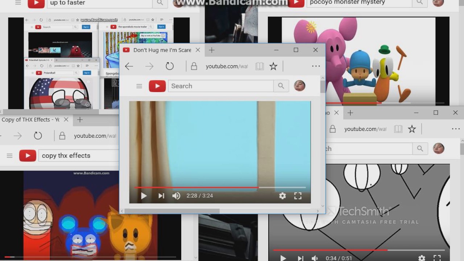464x261 pixels.
Task: Click the bottom-right window vertical scrollbar
Action: click(462, 150)
